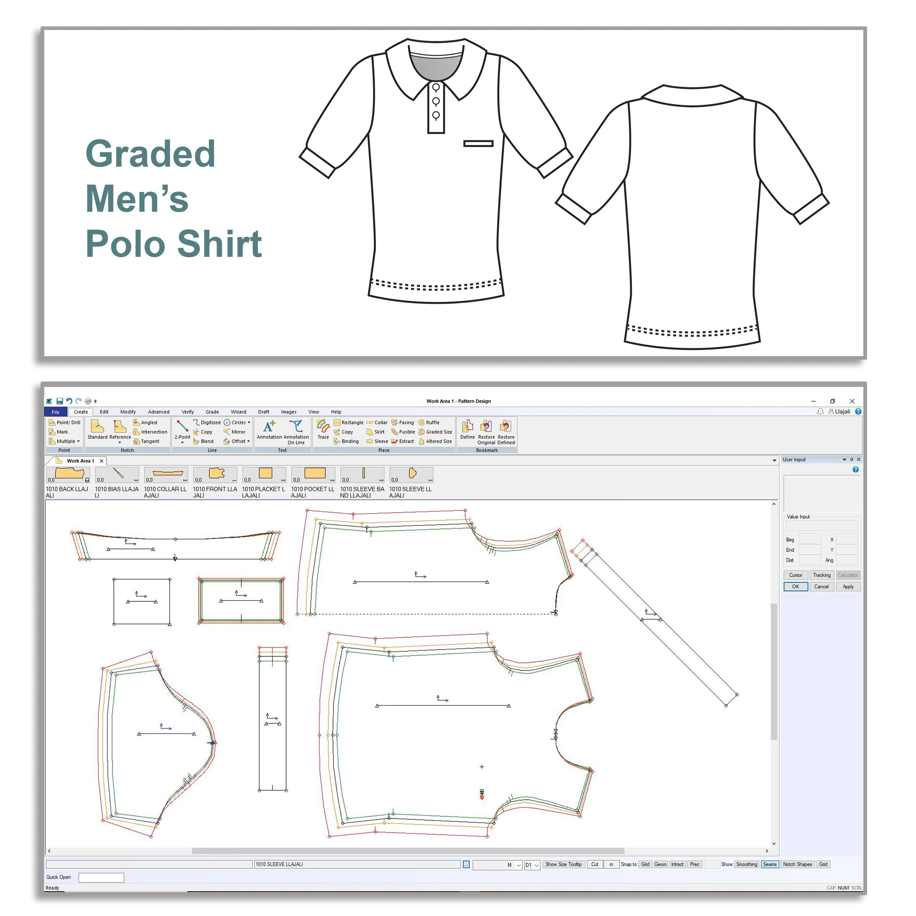The width and height of the screenshot is (916, 916).
Task: Click the Angled notch tool
Action: point(145,422)
